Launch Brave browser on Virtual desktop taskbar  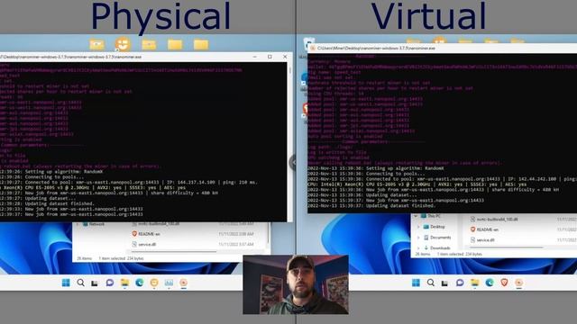click(x=504, y=283)
